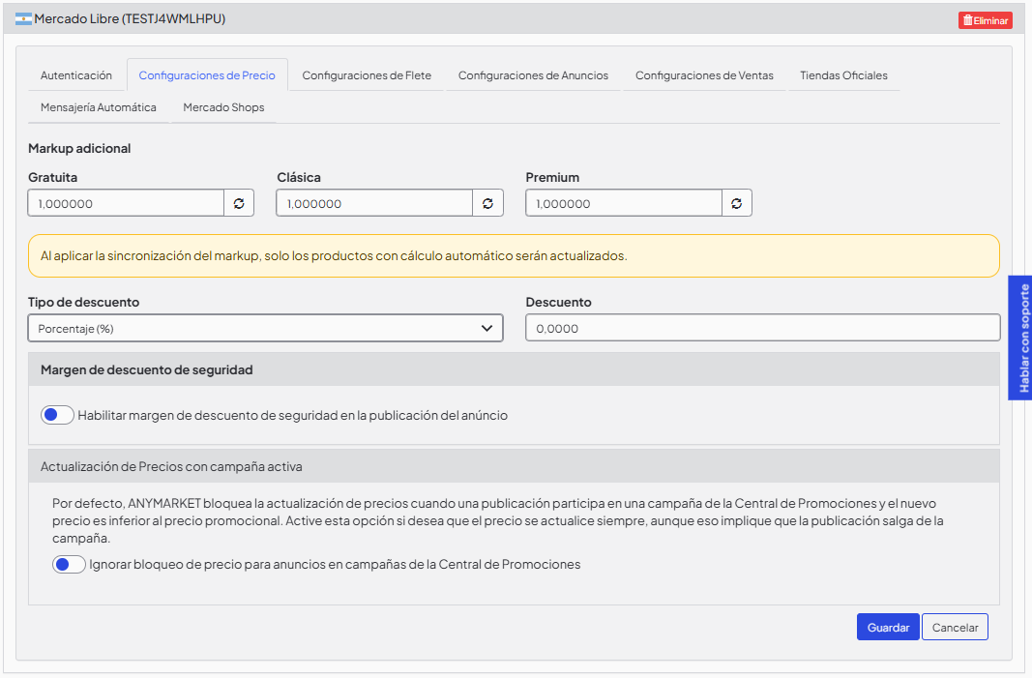Click the Margen de descuento de seguridad heading
1032x678 pixels.
coord(147,369)
